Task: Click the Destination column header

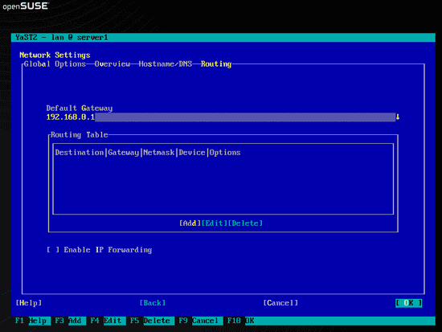Action: coord(80,153)
